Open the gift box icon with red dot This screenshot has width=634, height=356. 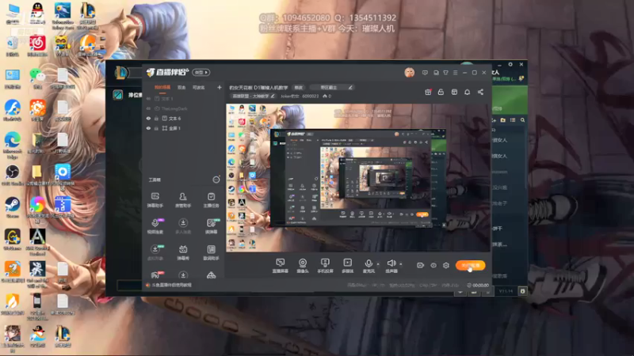coord(428,92)
